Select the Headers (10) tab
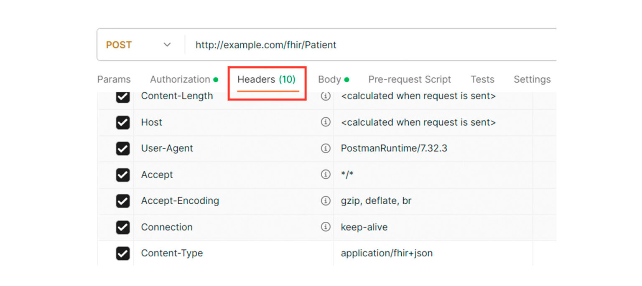Viewport: 642px width, 286px height. click(x=267, y=79)
